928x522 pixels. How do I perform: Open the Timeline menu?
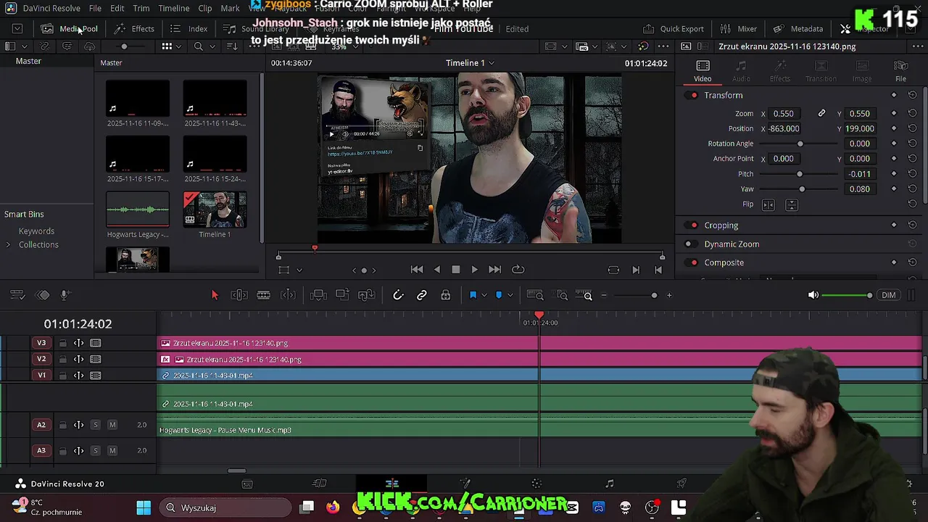174,8
